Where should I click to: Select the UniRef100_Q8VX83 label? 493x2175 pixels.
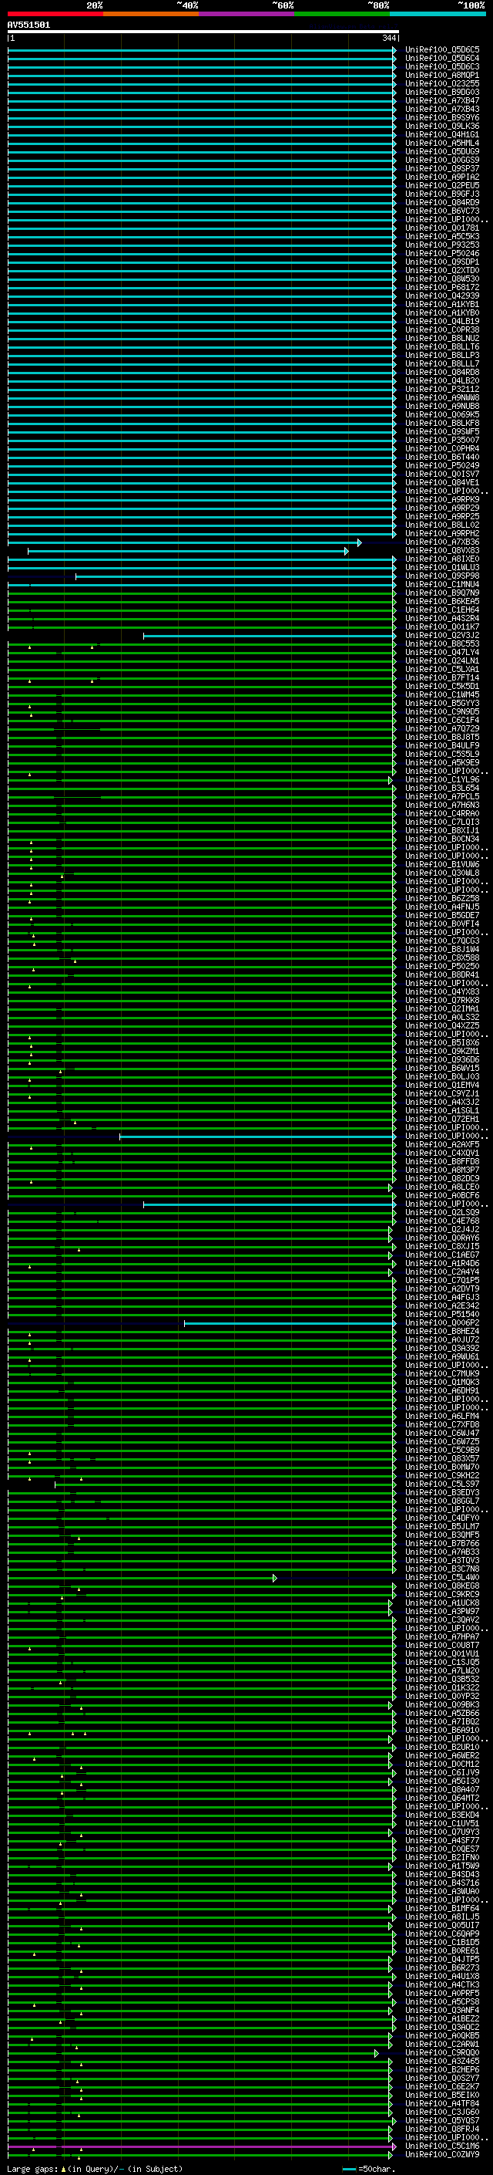(442, 551)
